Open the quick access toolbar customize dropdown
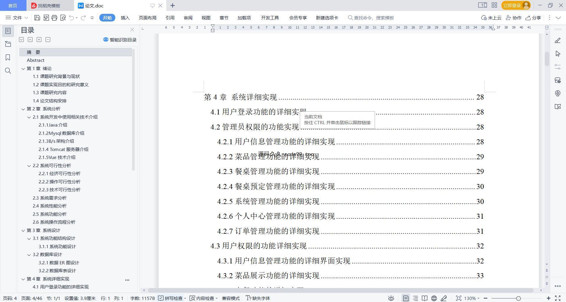 point(92,18)
